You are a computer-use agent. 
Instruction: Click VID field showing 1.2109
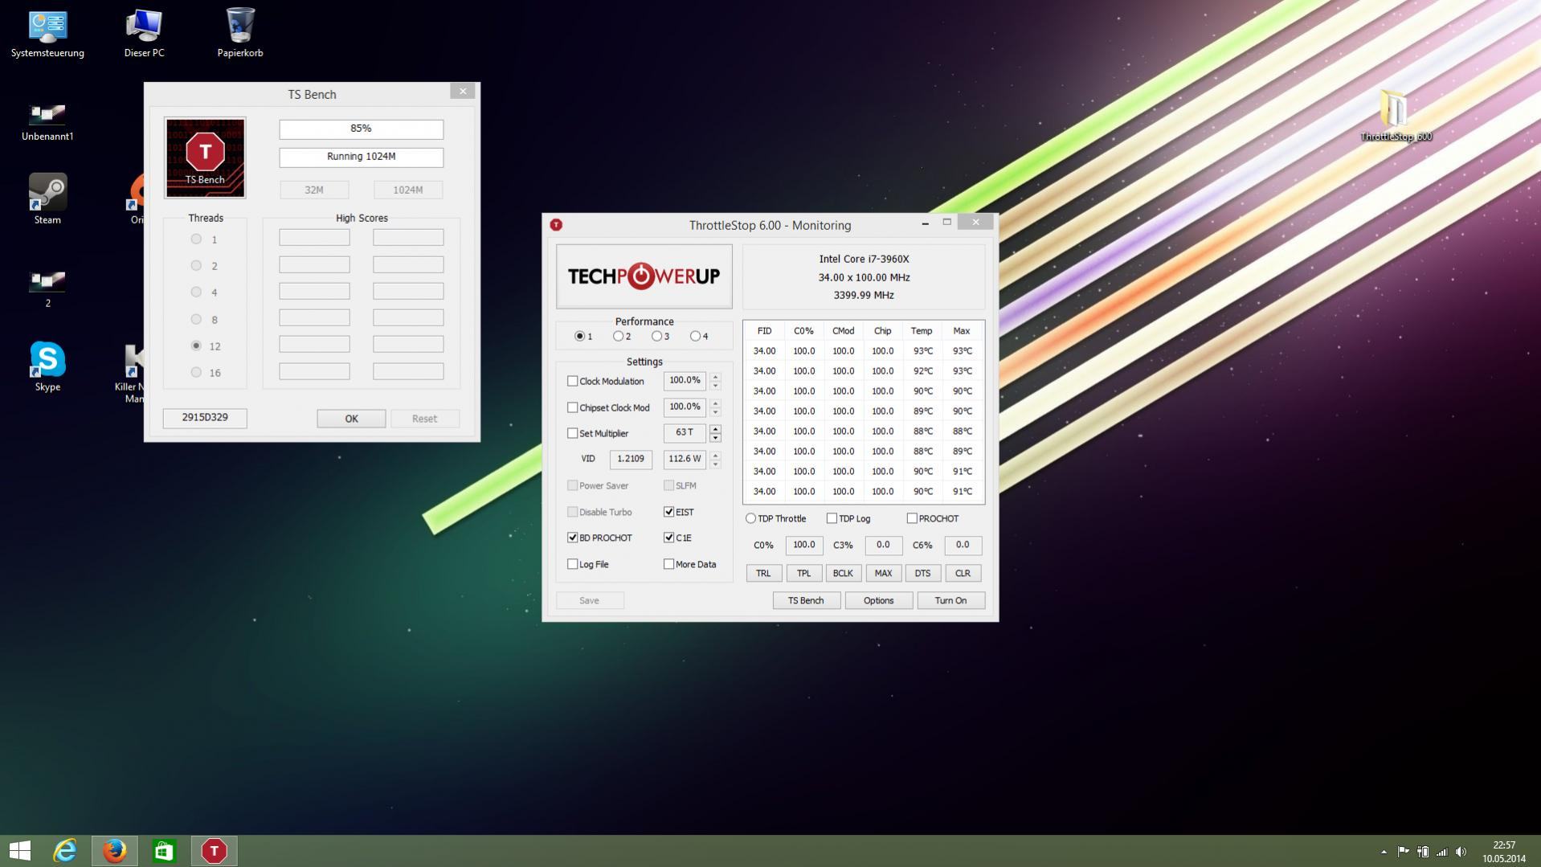(631, 459)
